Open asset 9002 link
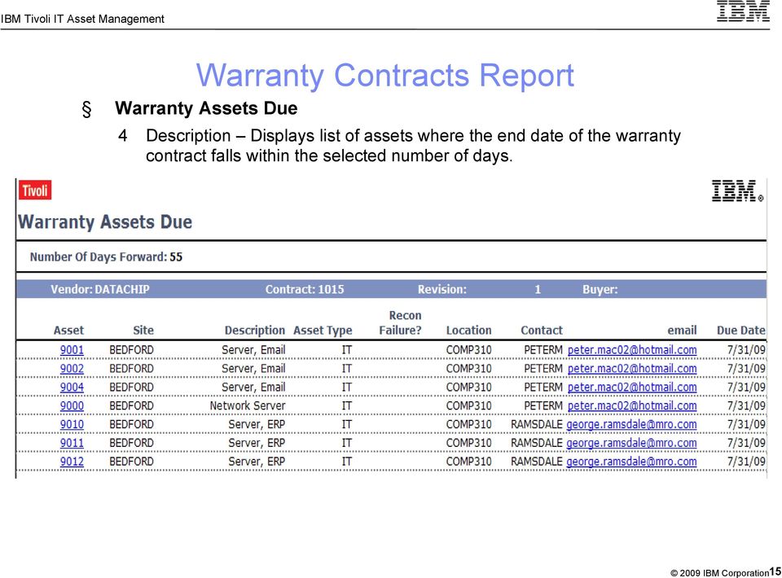 point(72,368)
